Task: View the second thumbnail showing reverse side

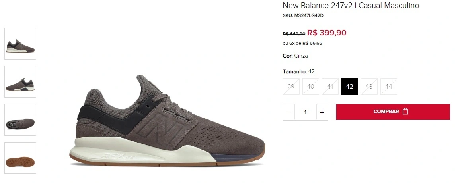Action: click(20, 82)
